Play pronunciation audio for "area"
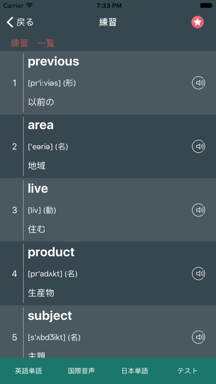The width and height of the screenshot is (216, 384). click(x=198, y=146)
